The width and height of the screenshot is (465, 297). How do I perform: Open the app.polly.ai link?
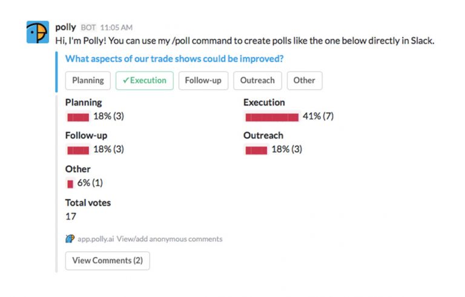(96, 239)
